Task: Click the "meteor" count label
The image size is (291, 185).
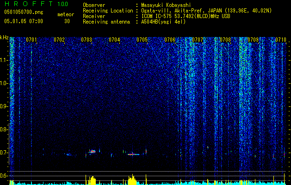Action: 66,14
